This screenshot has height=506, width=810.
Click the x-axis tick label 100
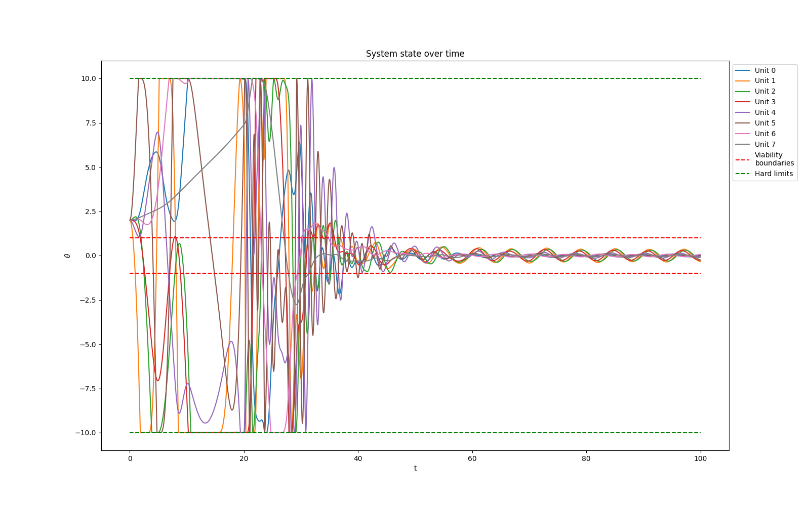(701, 458)
